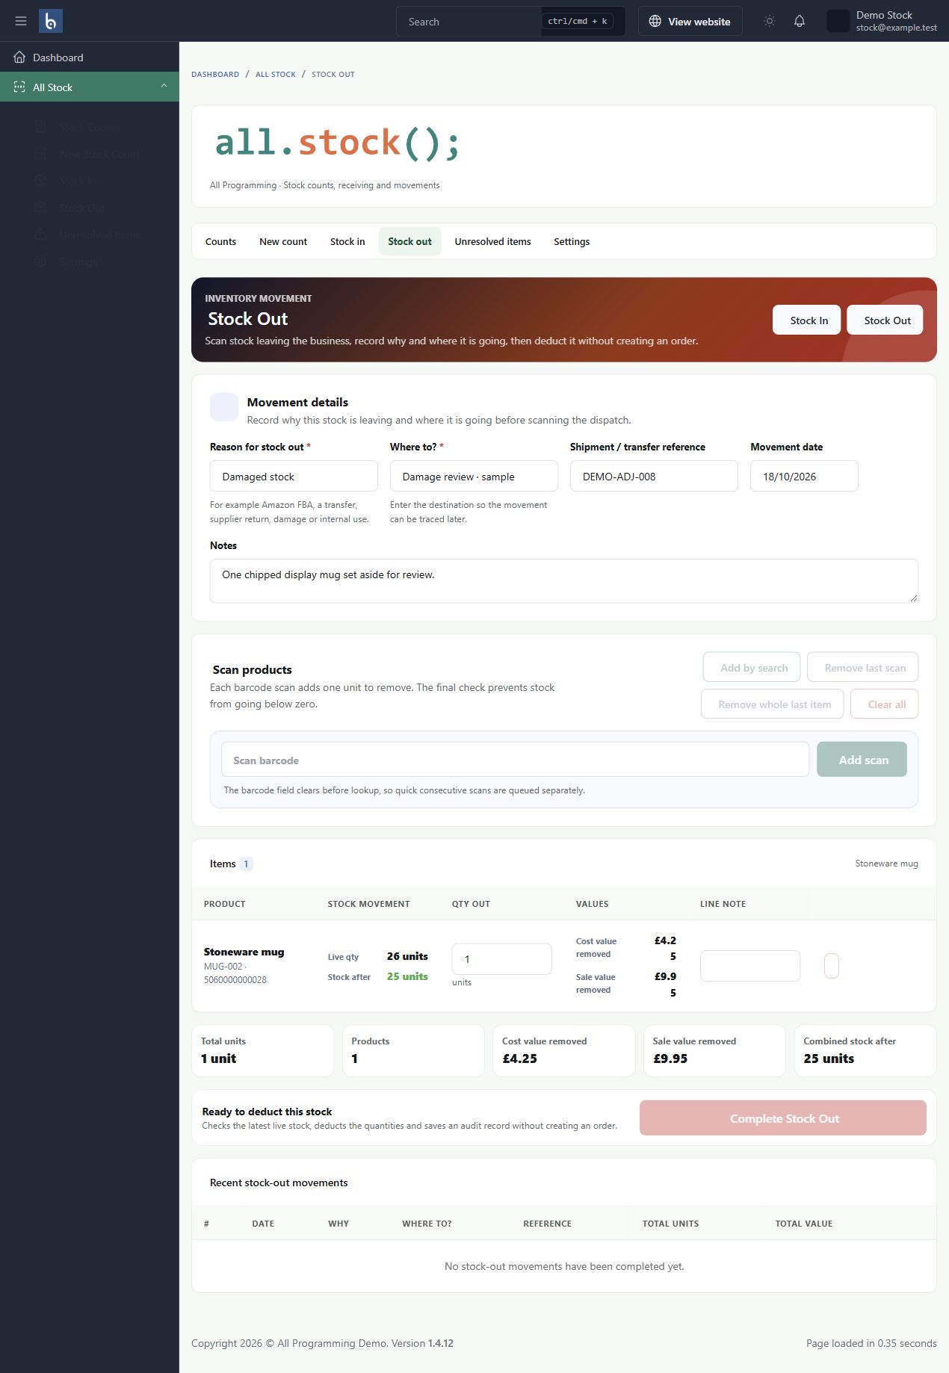This screenshot has width=949, height=1373.
Task: Click the Sale value removed '£9.95' card
Action: [x=714, y=1051]
